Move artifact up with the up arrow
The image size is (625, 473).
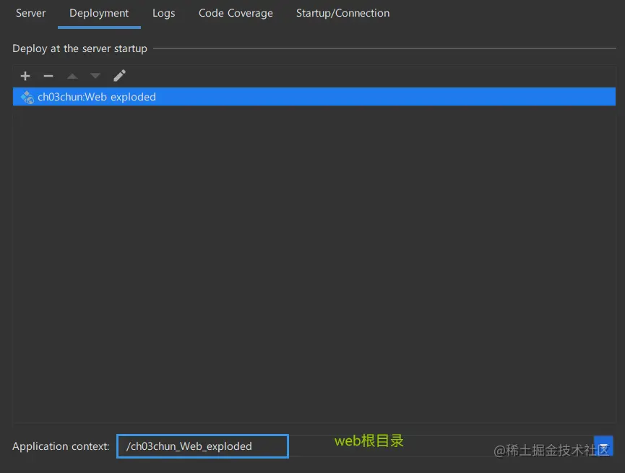72,76
